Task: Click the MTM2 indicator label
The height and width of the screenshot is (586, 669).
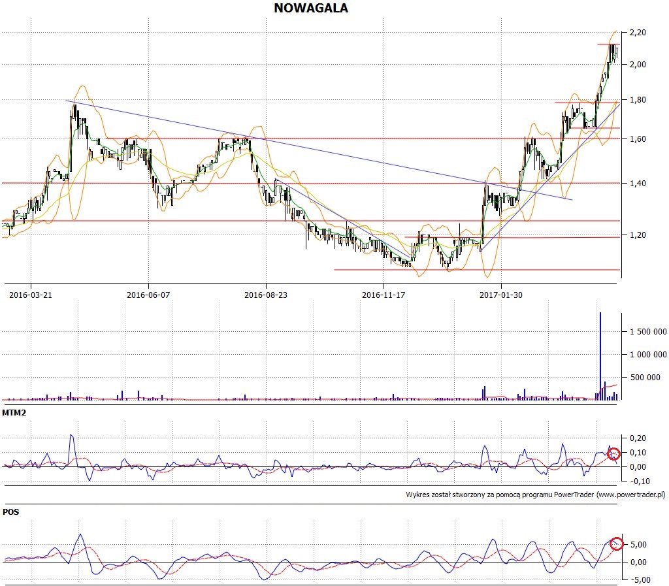Action: point(14,413)
